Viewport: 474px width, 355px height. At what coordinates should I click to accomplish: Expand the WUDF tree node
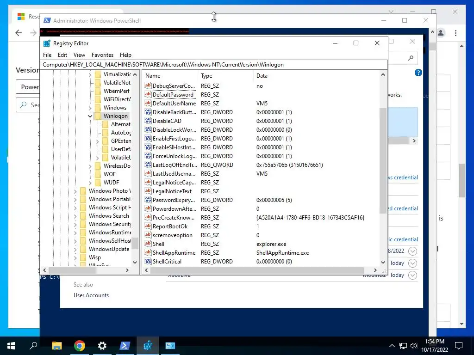90,183
